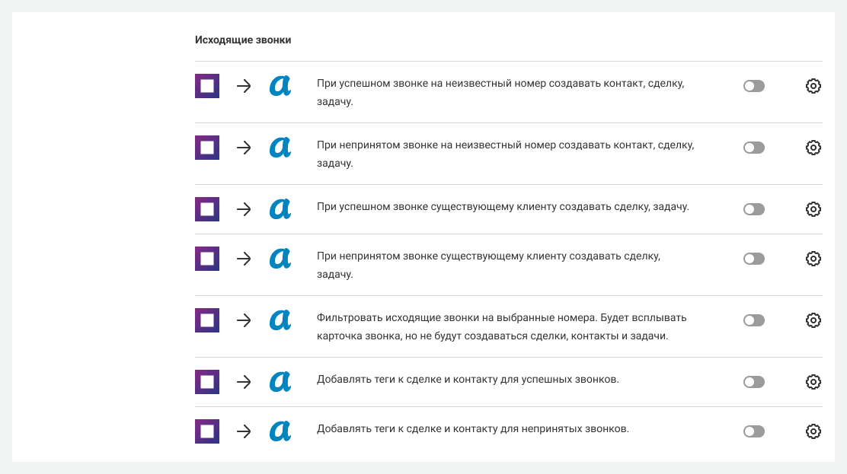Open gear settings for successful existing client call
The width and height of the screenshot is (847, 474).
click(x=813, y=209)
